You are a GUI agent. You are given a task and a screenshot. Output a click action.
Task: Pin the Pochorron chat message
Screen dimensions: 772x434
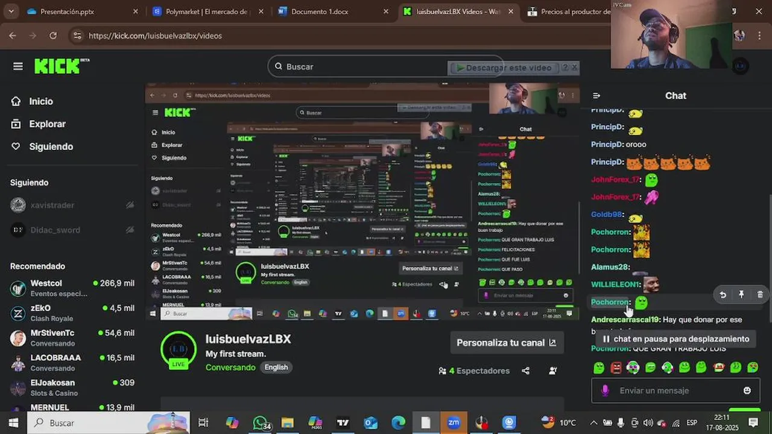coord(741,295)
